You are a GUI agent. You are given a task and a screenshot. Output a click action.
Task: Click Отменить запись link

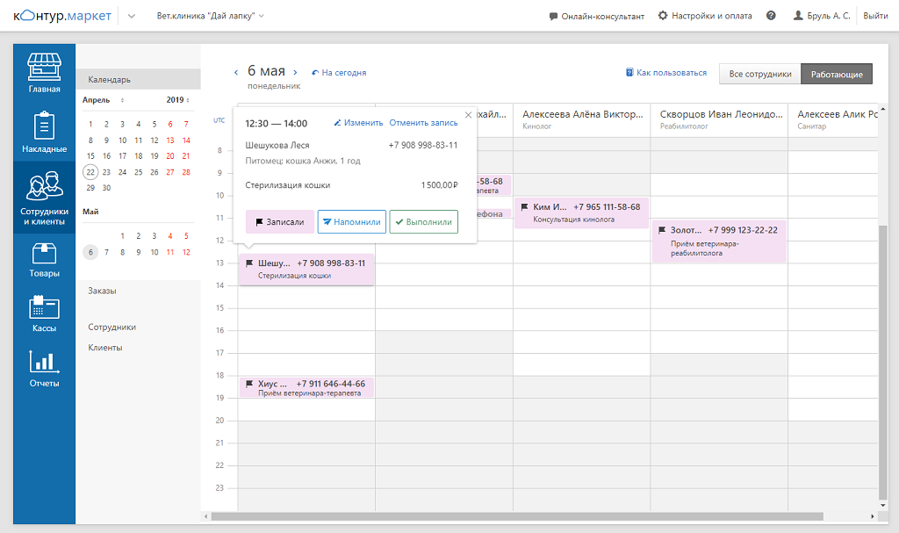pyautogui.click(x=423, y=123)
